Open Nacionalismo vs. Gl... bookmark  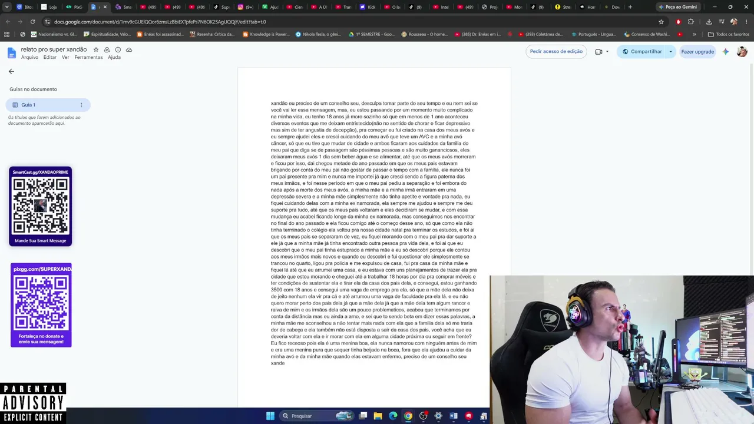point(54,34)
